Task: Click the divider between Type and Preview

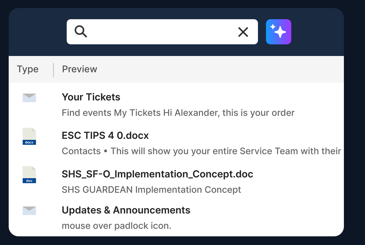Action: coord(53,70)
